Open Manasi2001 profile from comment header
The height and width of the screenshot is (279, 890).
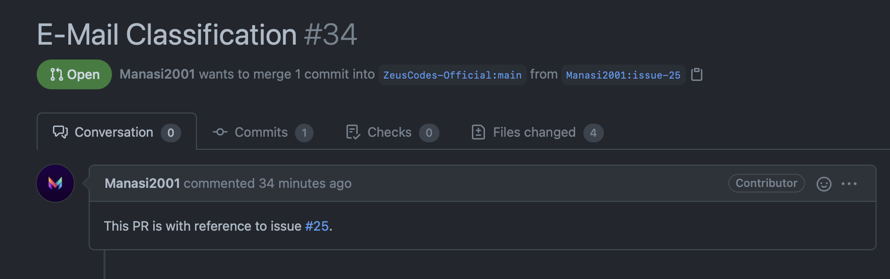[142, 183]
